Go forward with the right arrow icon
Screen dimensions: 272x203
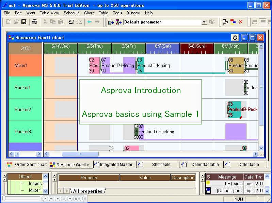(x=97, y=22)
